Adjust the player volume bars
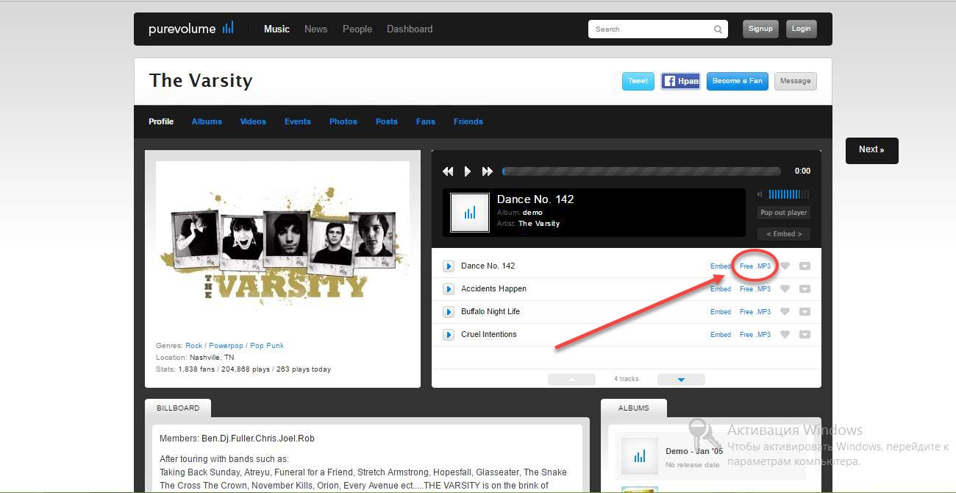Viewport: 956px width, 493px height. coord(788,194)
